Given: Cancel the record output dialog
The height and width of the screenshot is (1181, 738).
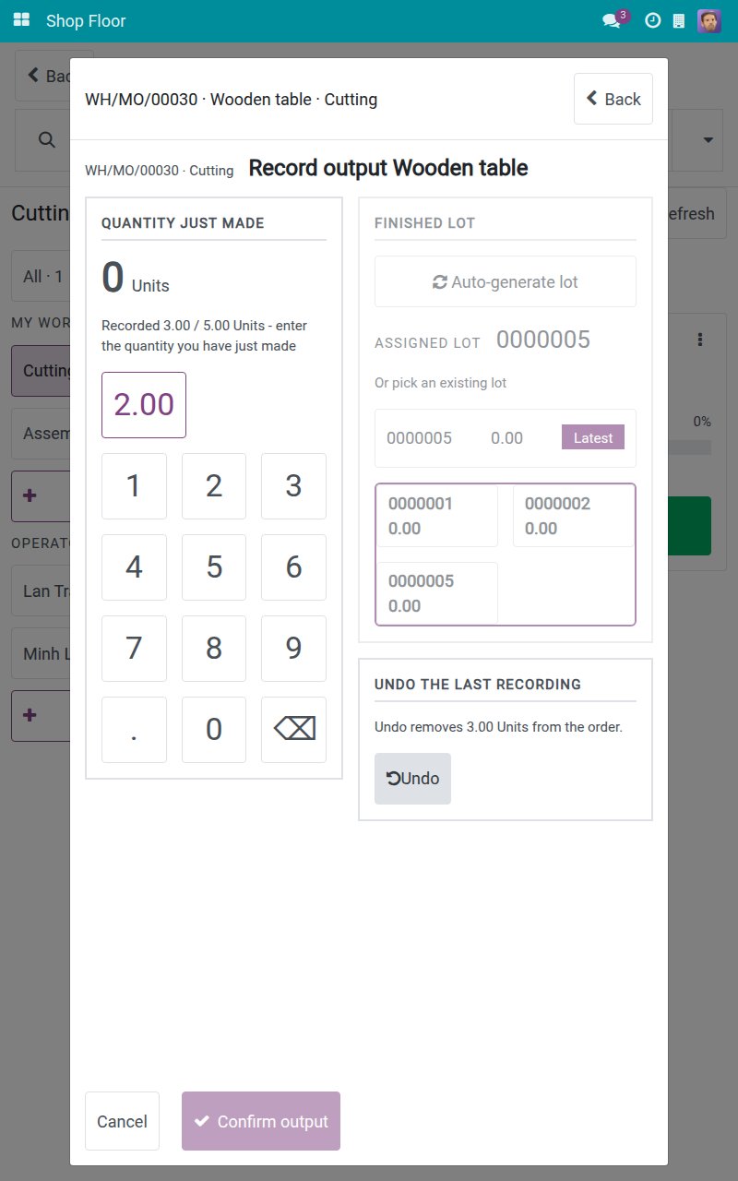Looking at the screenshot, I should pos(122,1121).
